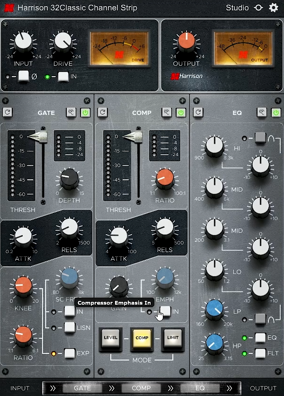Image resolution: width=284 pixels, height=396 pixels.
Task: Click OUTPUT label in signal chain bar
Action: coord(263,388)
